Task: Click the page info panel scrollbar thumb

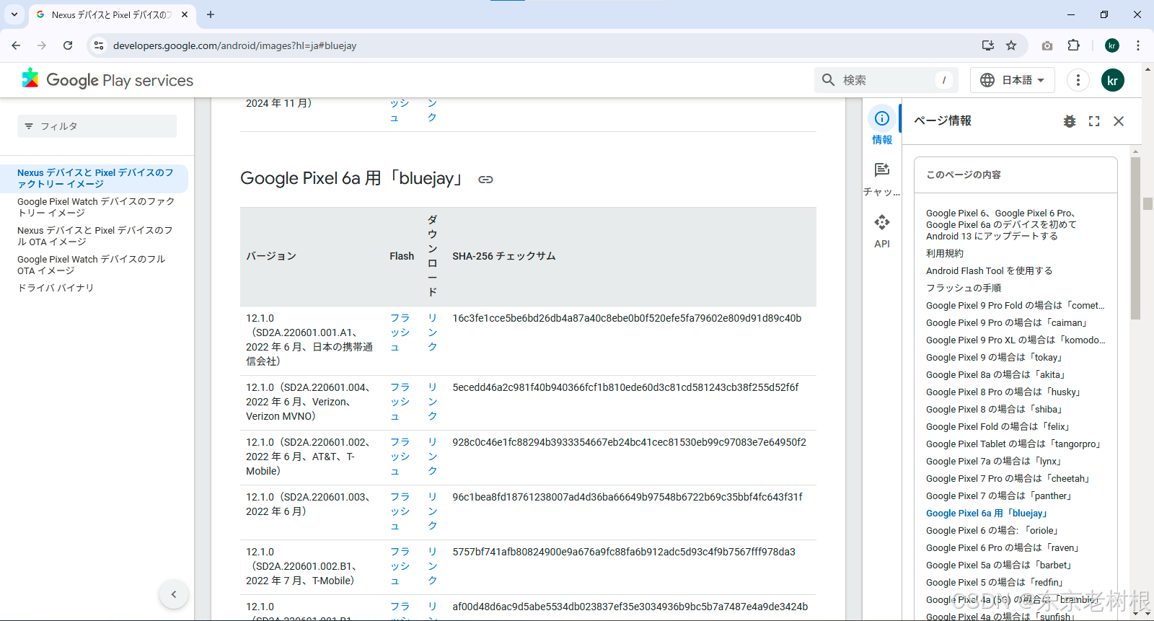Action: (x=1135, y=238)
